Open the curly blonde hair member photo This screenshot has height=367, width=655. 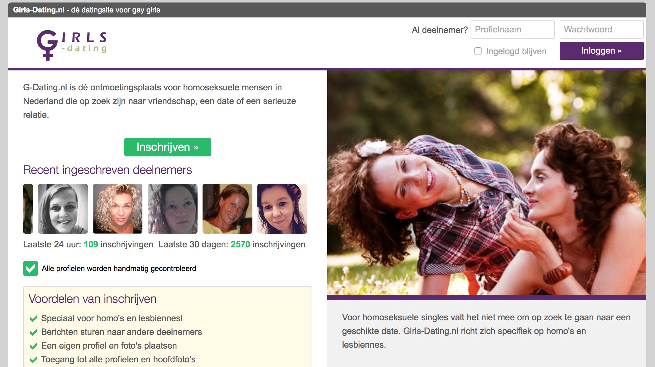tap(118, 209)
